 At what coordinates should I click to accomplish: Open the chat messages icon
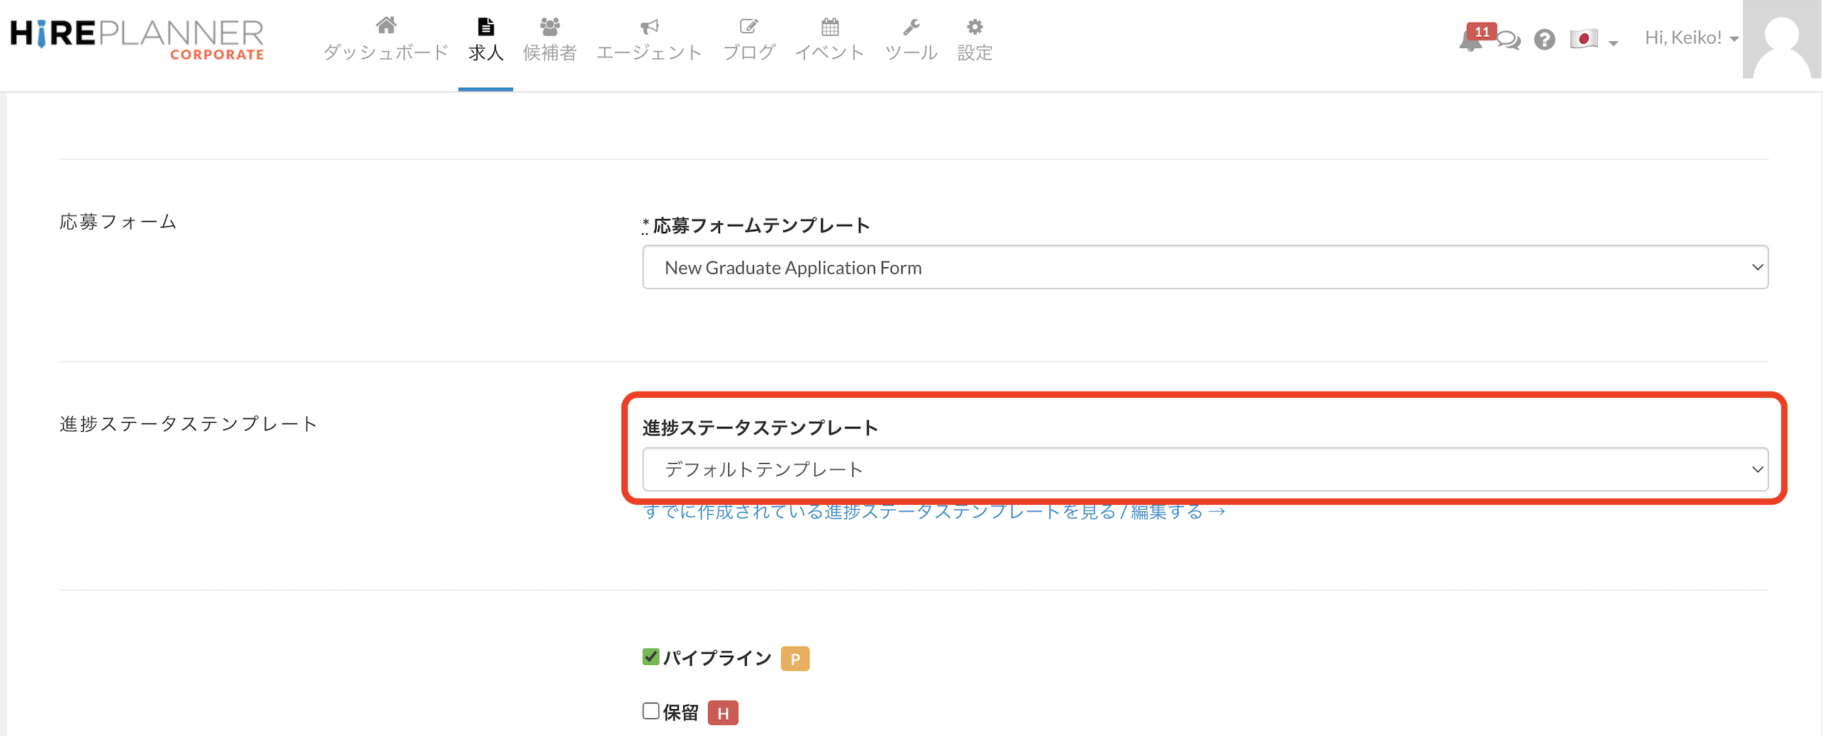click(1509, 40)
